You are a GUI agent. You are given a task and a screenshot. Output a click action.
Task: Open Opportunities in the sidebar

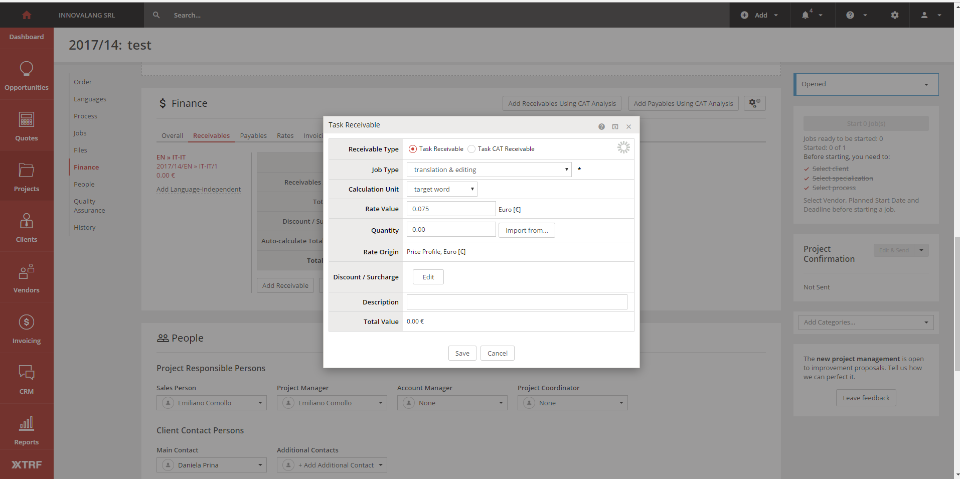pos(27,75)
